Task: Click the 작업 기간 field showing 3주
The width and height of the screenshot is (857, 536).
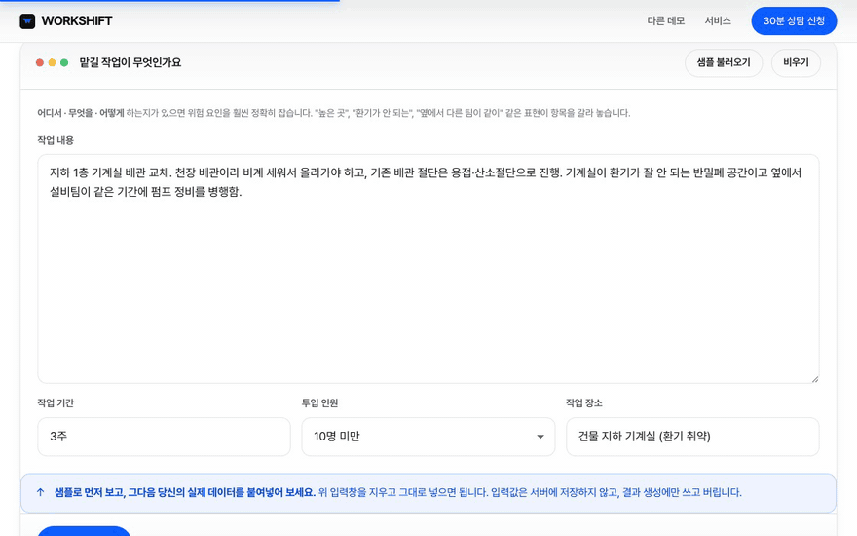Action: 164,437
